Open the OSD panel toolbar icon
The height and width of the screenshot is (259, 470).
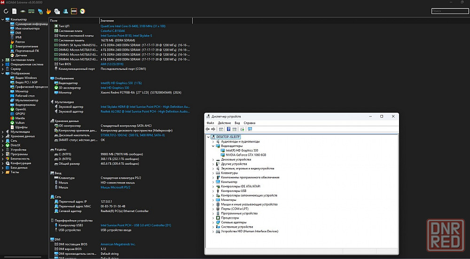coord(74,11)
